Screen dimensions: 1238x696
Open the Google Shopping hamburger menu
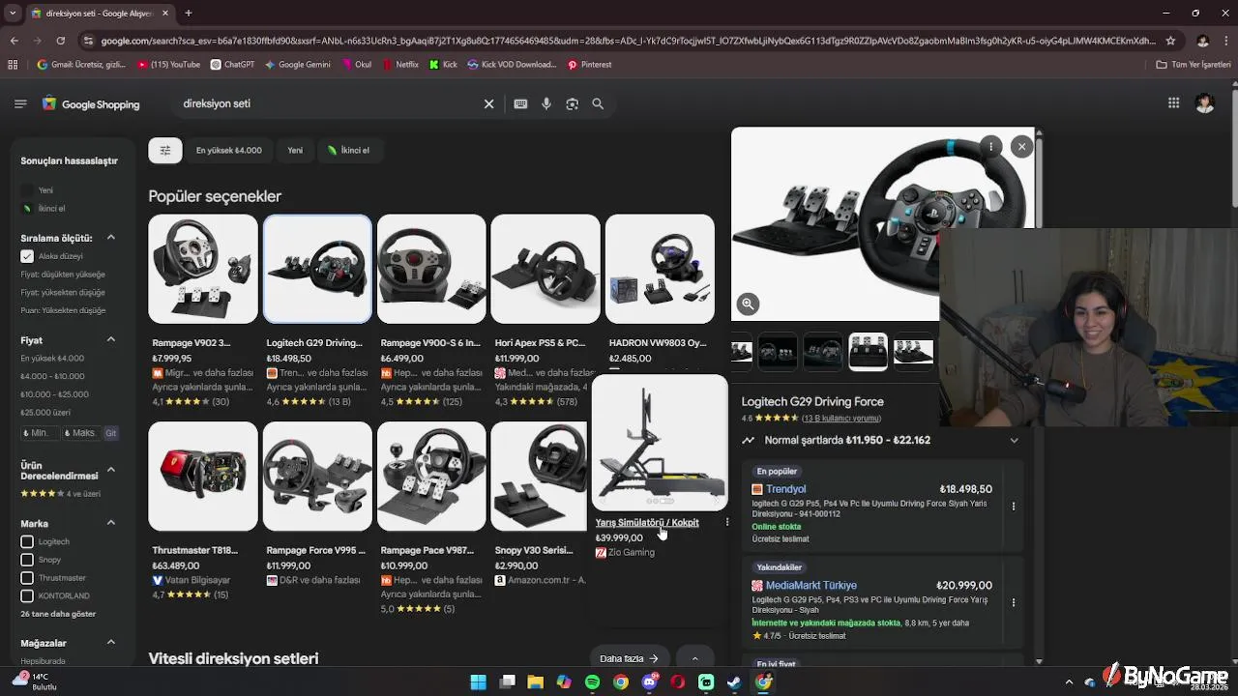(x=20, y=103)
